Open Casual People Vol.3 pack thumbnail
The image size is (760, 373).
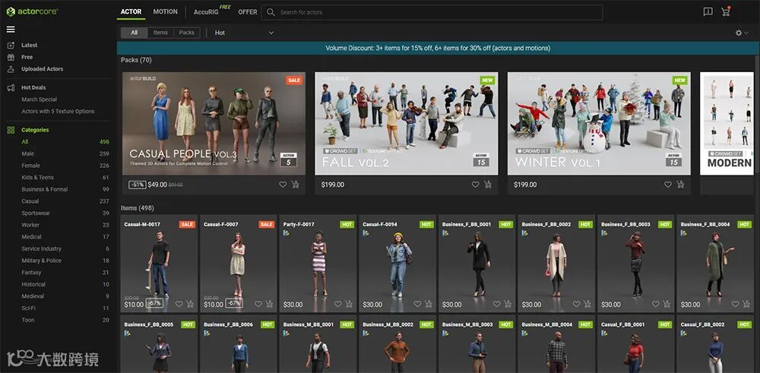pos(214,124)
